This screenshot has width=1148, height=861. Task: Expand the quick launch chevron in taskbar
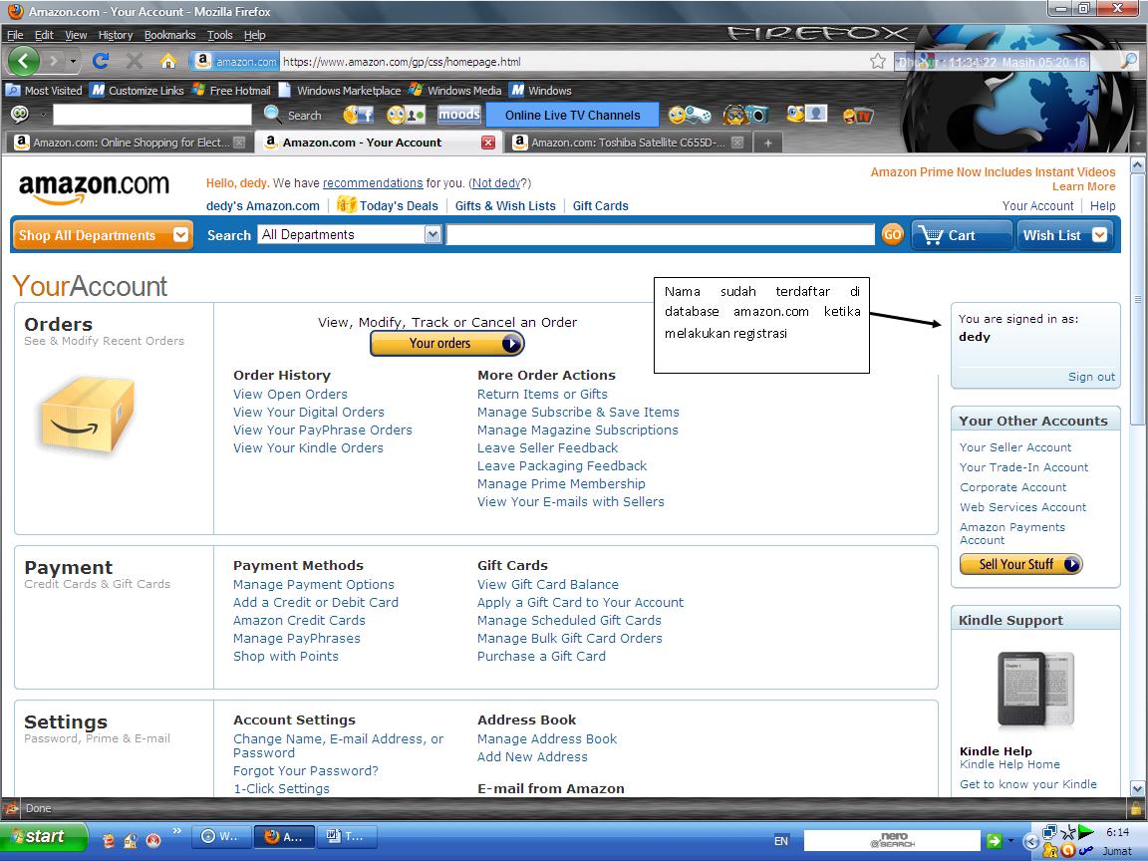[x=176, y=830]
